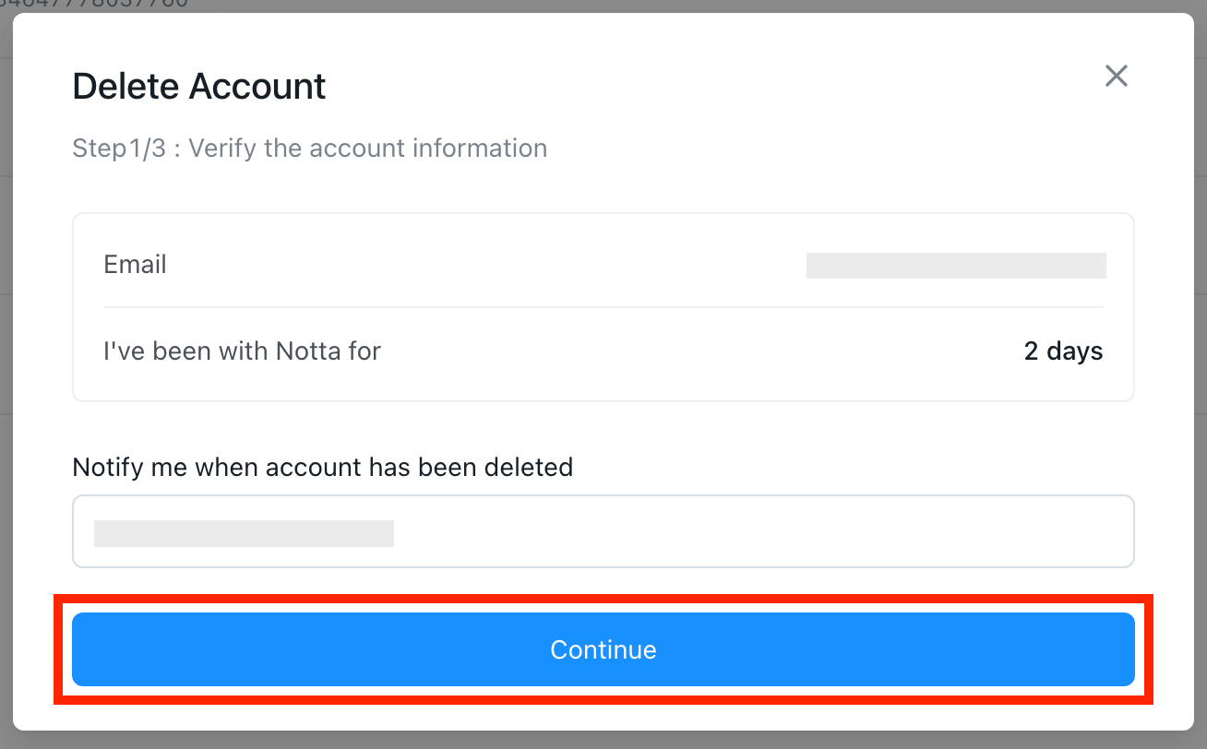1207x749 pixels.
Task: Click the Delete Account dialog title
Action: coord(198,86)
